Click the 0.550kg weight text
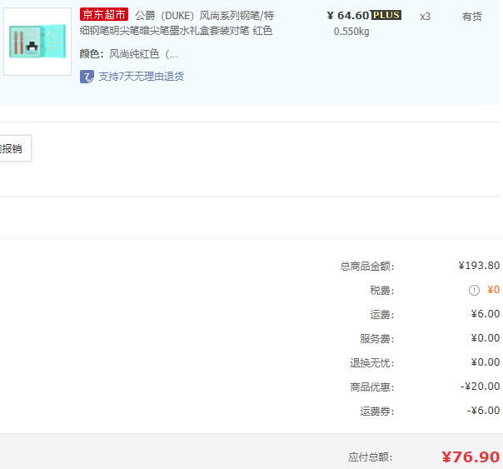This screenshot has width=503, height=469. [351, 32]
